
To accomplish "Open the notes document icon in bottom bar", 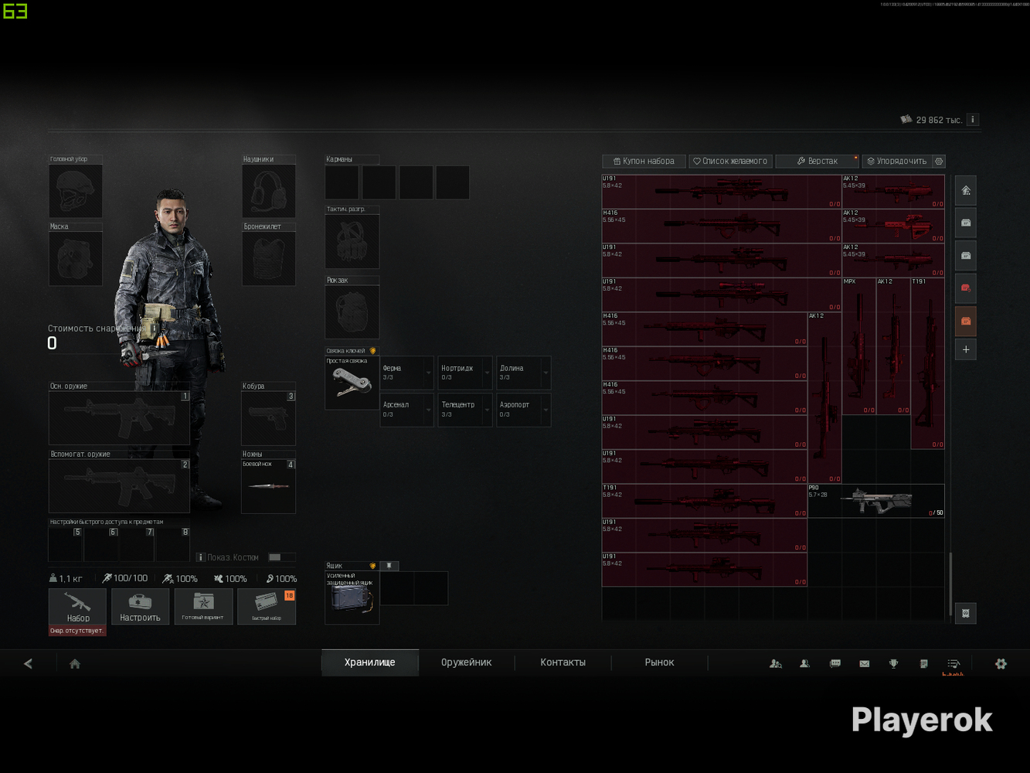I will pyautogui.click(x=923, y=663).
